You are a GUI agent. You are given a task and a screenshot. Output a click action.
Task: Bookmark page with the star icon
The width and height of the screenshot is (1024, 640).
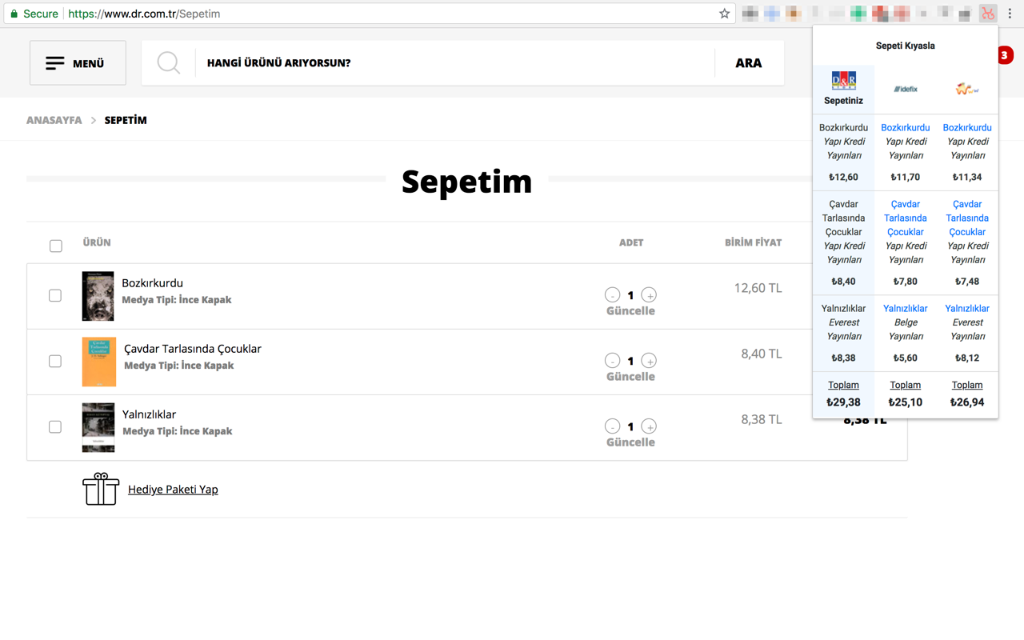tap(724, 14)
